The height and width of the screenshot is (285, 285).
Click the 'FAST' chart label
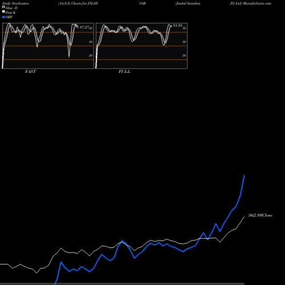(x=30, y=72)
